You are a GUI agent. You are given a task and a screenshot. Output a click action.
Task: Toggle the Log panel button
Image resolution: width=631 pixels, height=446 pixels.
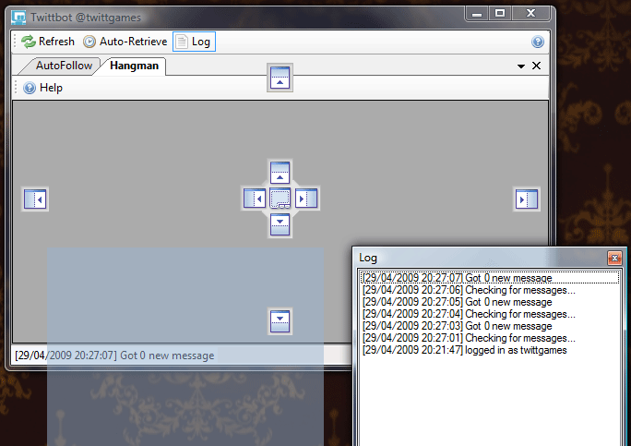(x=194, y=42)
